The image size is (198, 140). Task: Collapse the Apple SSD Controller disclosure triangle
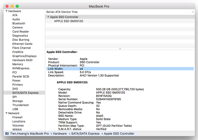tap(48, 17)
